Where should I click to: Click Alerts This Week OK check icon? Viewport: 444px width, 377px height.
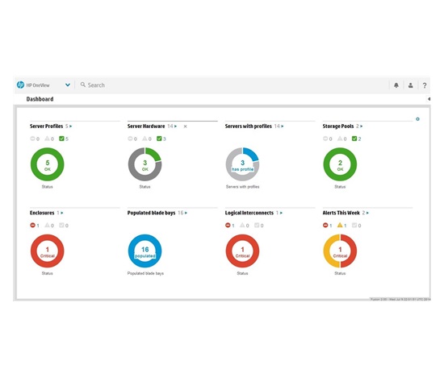click(354, 225)
